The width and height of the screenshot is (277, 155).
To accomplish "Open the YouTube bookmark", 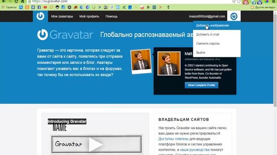I will click(x=45, y=7).
